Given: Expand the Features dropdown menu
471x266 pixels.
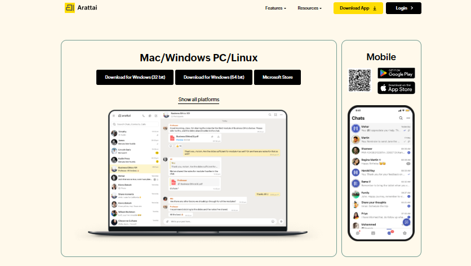Looking at the screenshot, I should click(276, 8).
